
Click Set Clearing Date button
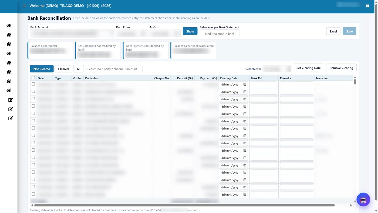(x=308, y=68)
